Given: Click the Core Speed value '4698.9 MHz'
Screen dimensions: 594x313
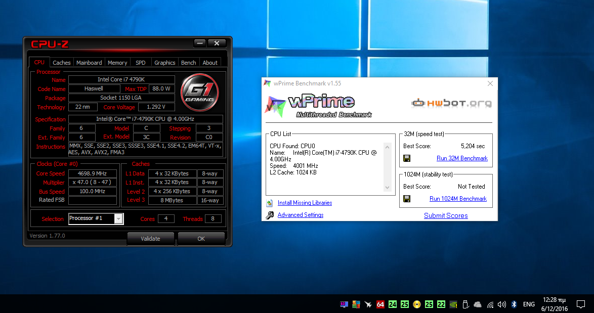Looking at the screenshot, I should 93,173.
